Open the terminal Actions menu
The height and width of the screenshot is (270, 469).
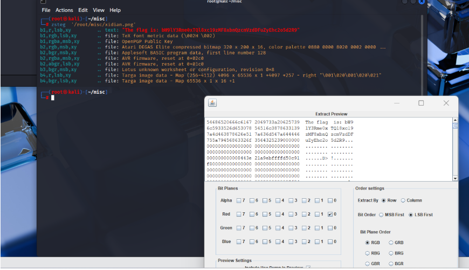coord(64,10)
